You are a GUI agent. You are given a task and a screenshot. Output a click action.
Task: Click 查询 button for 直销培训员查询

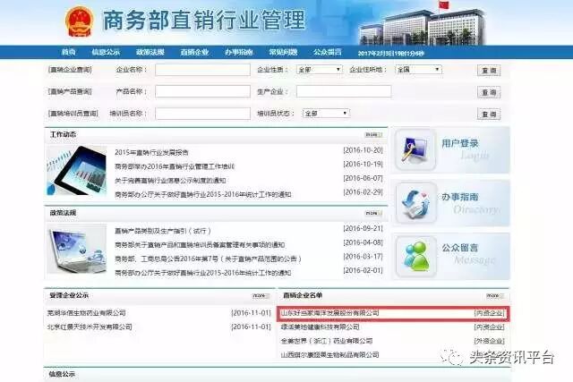[x=489, y=115]
